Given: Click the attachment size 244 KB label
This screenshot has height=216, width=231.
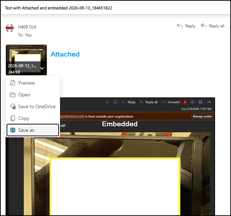Looking at the screenshot, I should 14,72.
